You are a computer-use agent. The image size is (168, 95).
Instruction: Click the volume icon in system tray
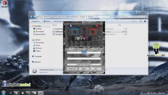[155, 93]
